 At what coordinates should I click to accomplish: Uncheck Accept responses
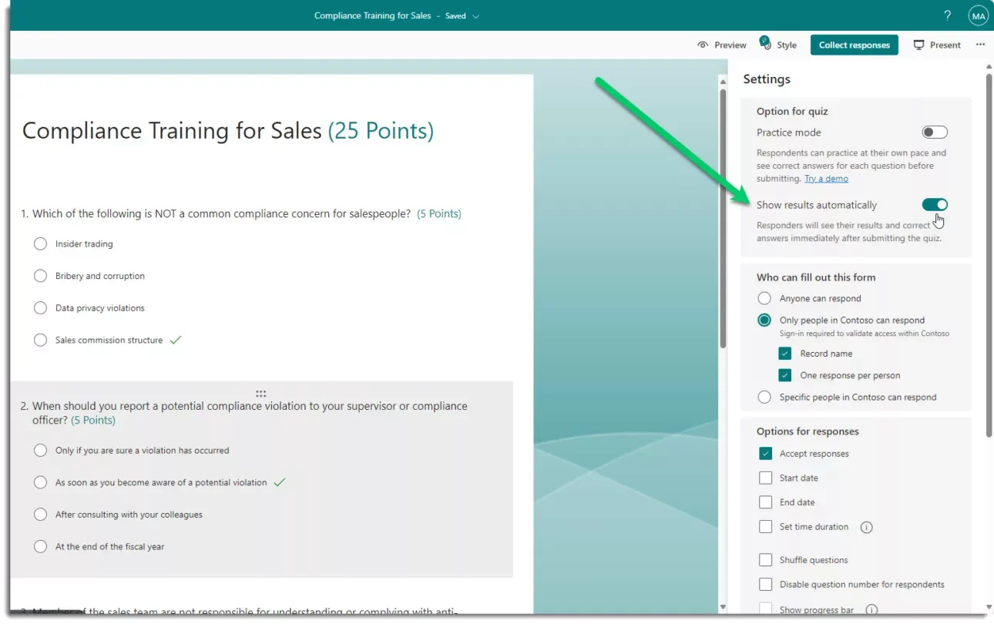coord(766,453)
